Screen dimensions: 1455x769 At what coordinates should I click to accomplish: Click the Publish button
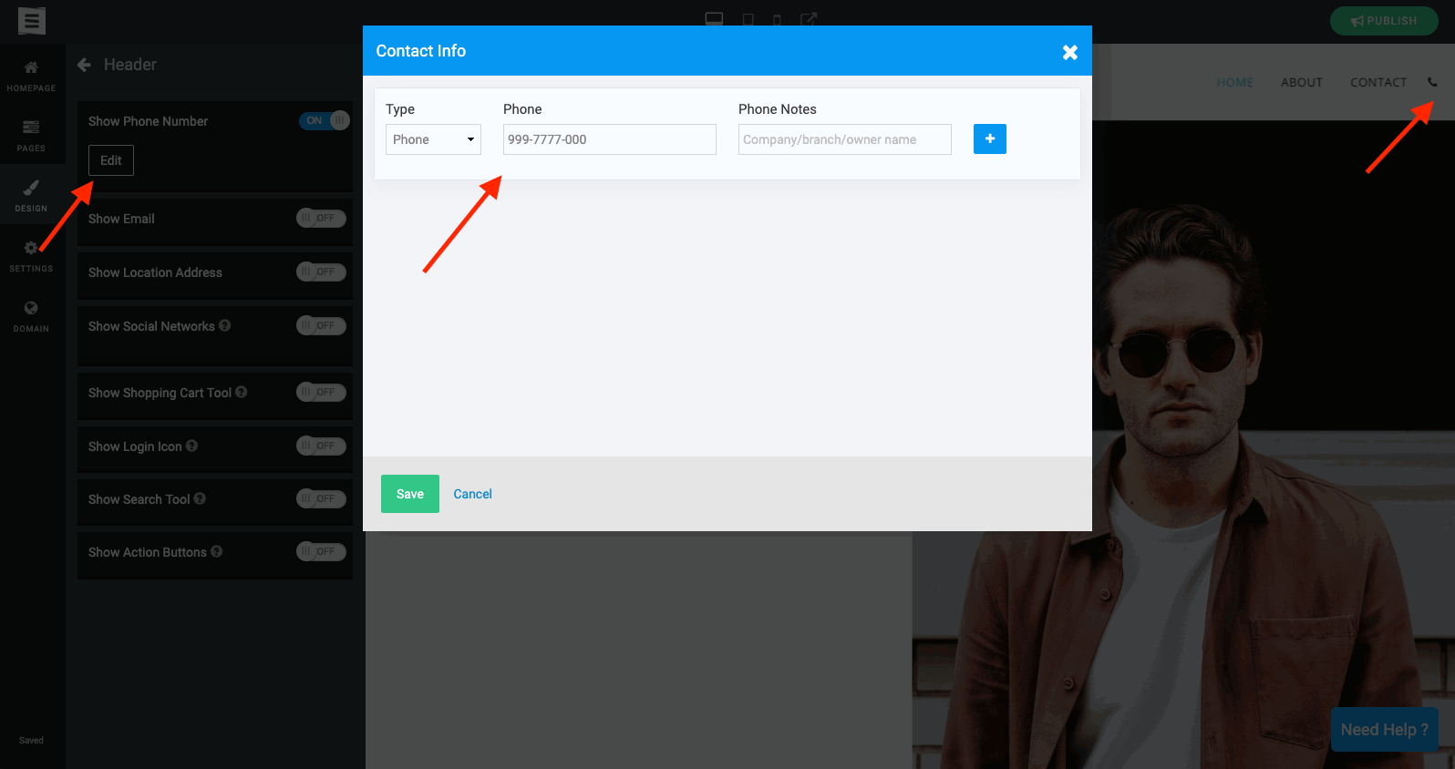[x=1384, y=20]
